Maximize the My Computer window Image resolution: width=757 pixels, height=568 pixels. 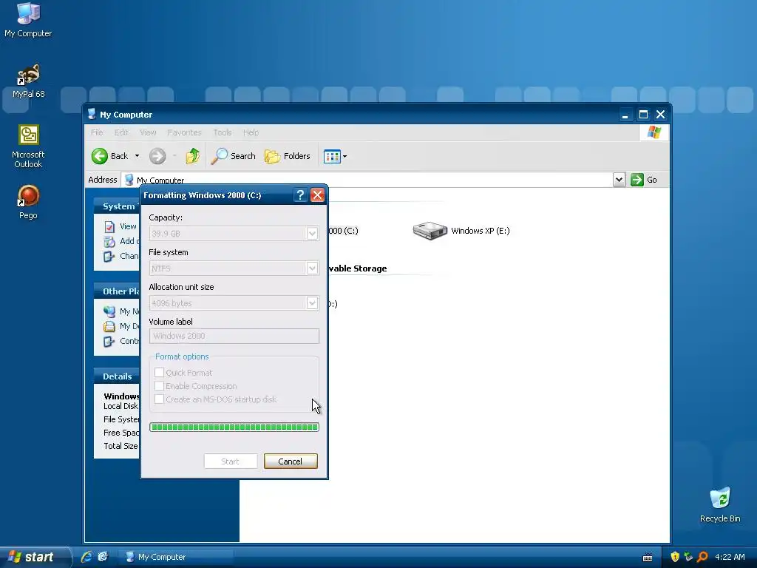(x=643, y=115)
